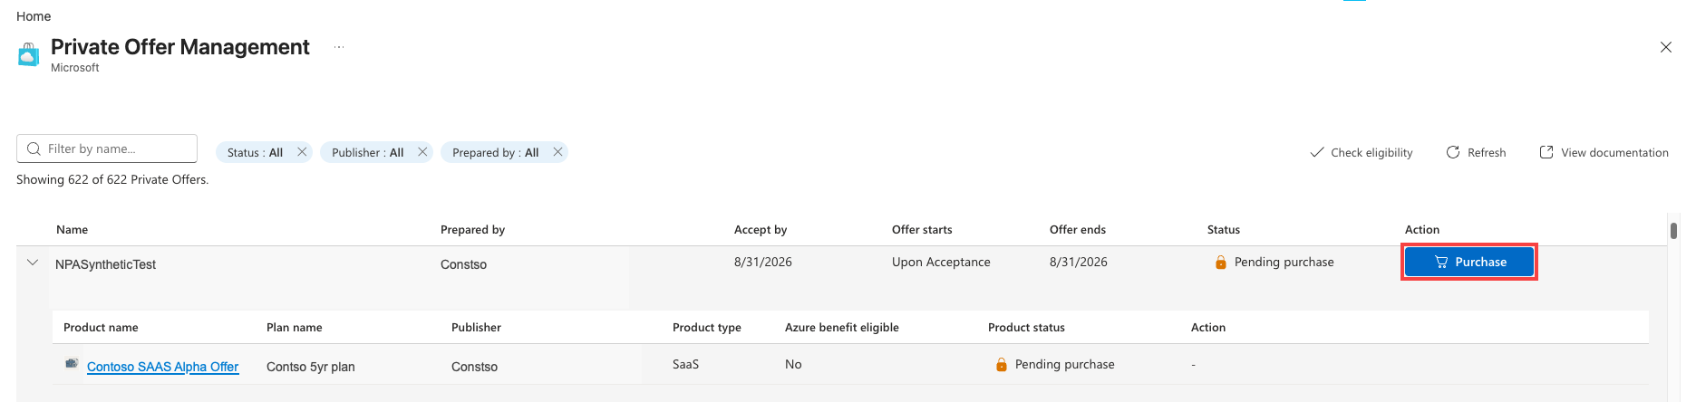Click the Purchase button for NPASyntheticTest
This screenshot has height=402, width=1696.
[x=1469, y=262]
